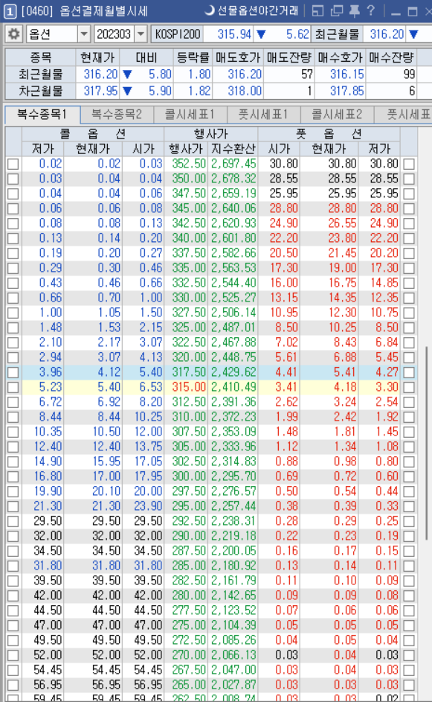Click the night trading moon icon

point(209,10)
